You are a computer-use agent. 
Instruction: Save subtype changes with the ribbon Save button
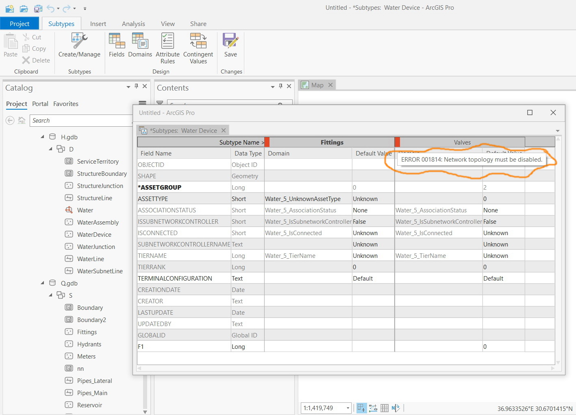click(230, 45)
